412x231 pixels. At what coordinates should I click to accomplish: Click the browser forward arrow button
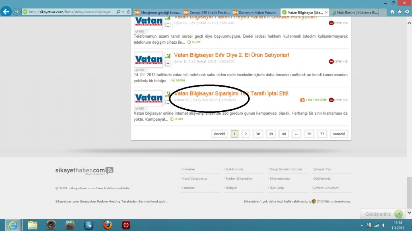pos(16,12)
